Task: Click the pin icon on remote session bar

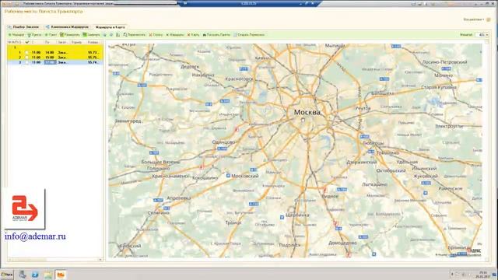Action: point(185,3)
